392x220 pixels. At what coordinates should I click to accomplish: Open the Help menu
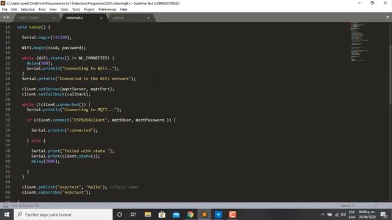point(124,10)
